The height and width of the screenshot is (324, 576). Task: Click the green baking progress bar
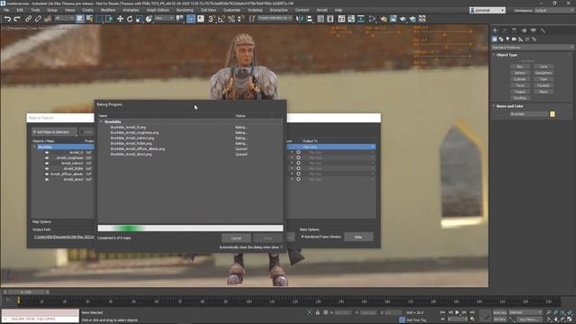point(190,228)
